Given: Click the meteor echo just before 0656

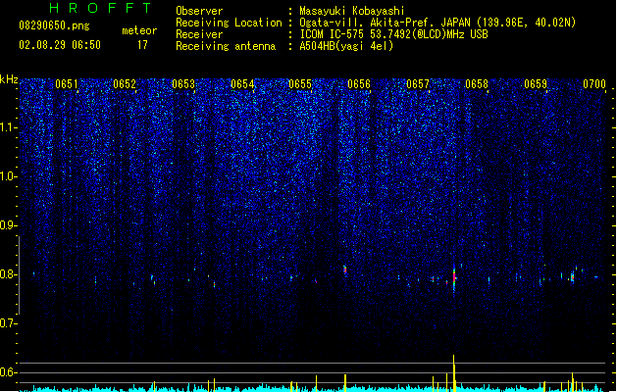Looking at the screenshot, I should 345,270.
